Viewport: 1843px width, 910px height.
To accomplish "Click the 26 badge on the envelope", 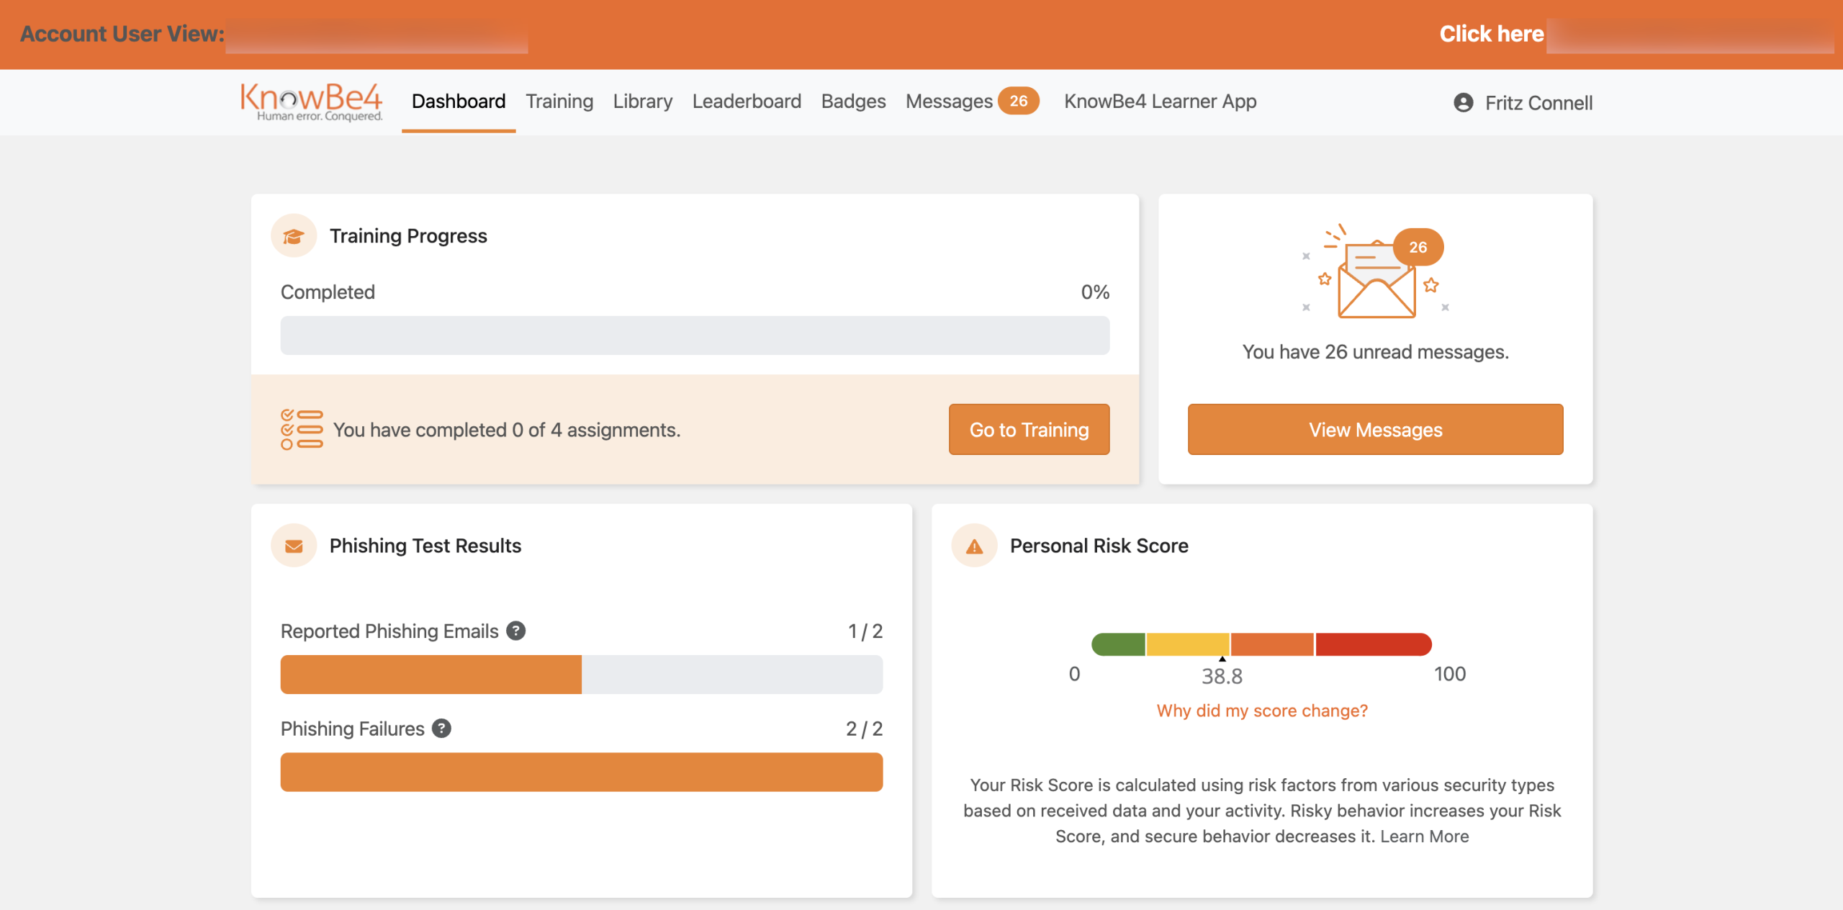I will pos(1418,247).
